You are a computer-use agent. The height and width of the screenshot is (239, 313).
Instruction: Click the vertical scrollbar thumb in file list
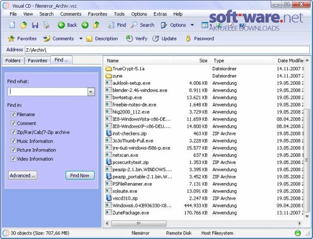point(307,160)
